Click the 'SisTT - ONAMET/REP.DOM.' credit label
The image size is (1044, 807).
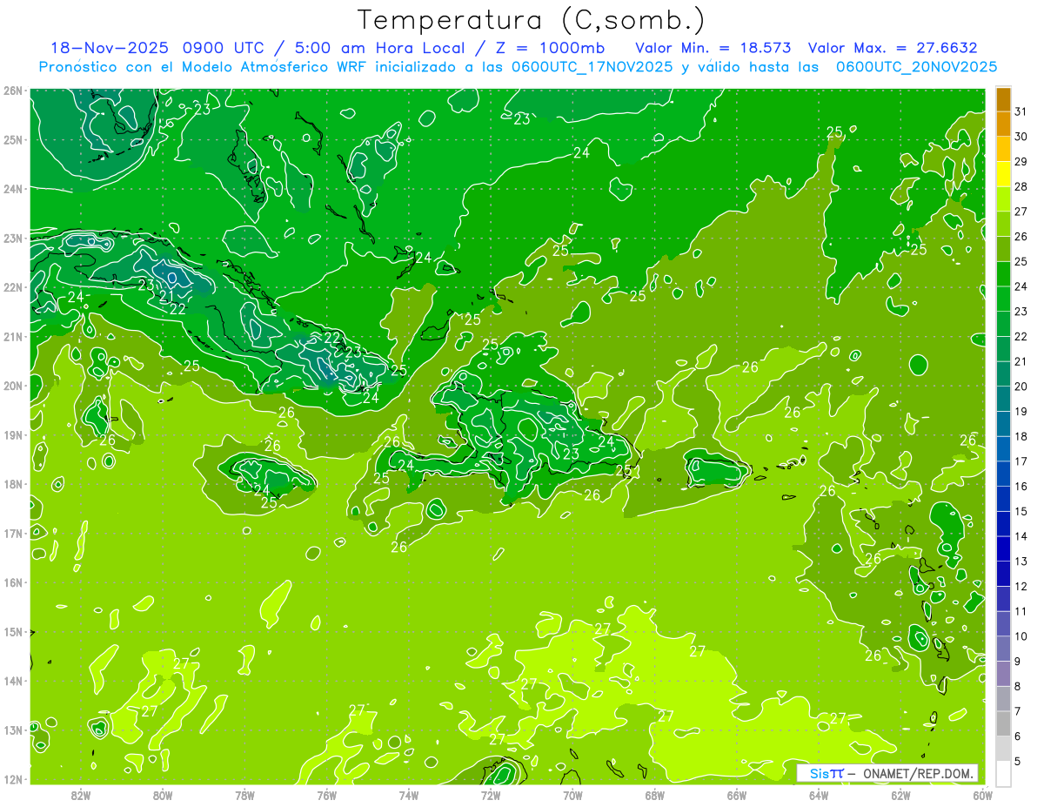[x=887, y=773]
